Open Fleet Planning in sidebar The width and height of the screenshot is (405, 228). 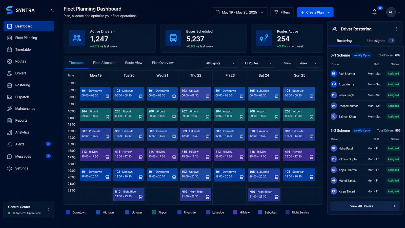[29, 38]
